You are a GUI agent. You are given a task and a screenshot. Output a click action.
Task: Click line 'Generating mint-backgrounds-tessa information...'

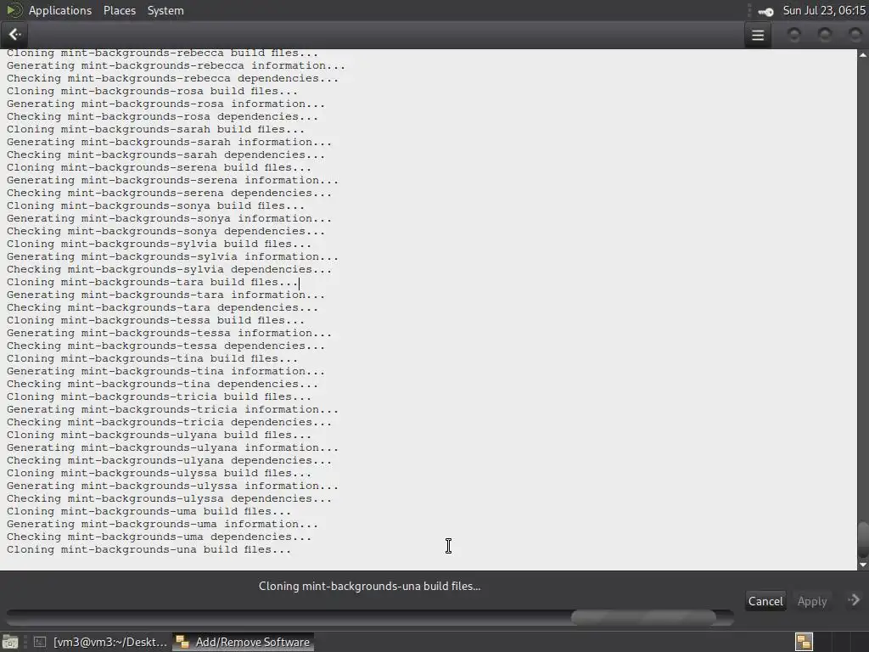click(x=169, y=333)
